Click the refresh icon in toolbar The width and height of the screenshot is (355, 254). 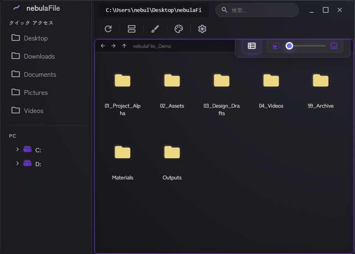(x=108, y=29)
